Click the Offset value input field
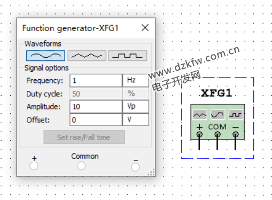This screenshot has height=200, width=272. point(96,120)
